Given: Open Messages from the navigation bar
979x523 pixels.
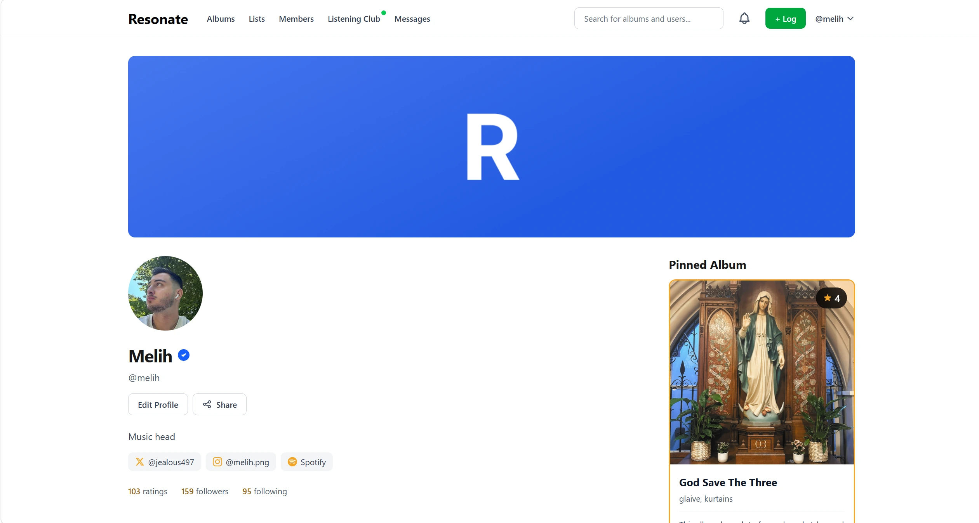Looking at the screenshot, I should [412, 19].
